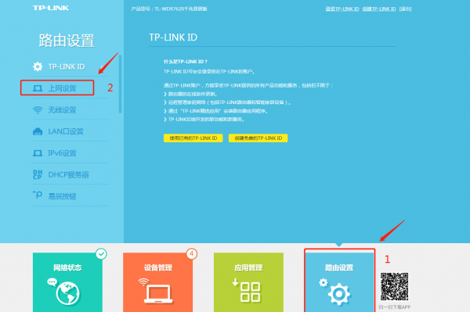Click the TP-LINK logo
Viewport: 470px width, 312px height.
click(x=51, y=8)
